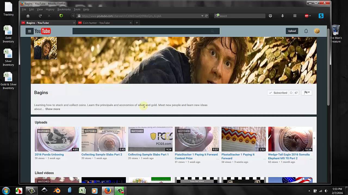Open Silver Inventory spreadsheet on desktop

point(8,57)
